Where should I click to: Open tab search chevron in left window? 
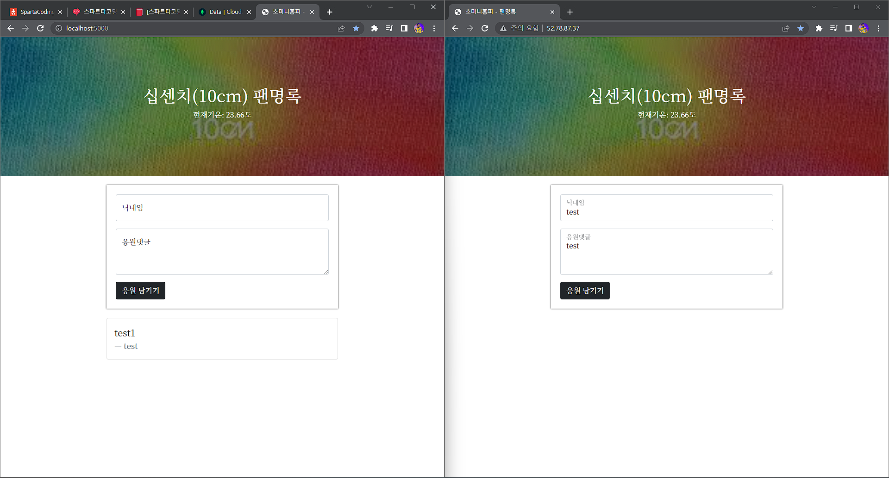369,7
